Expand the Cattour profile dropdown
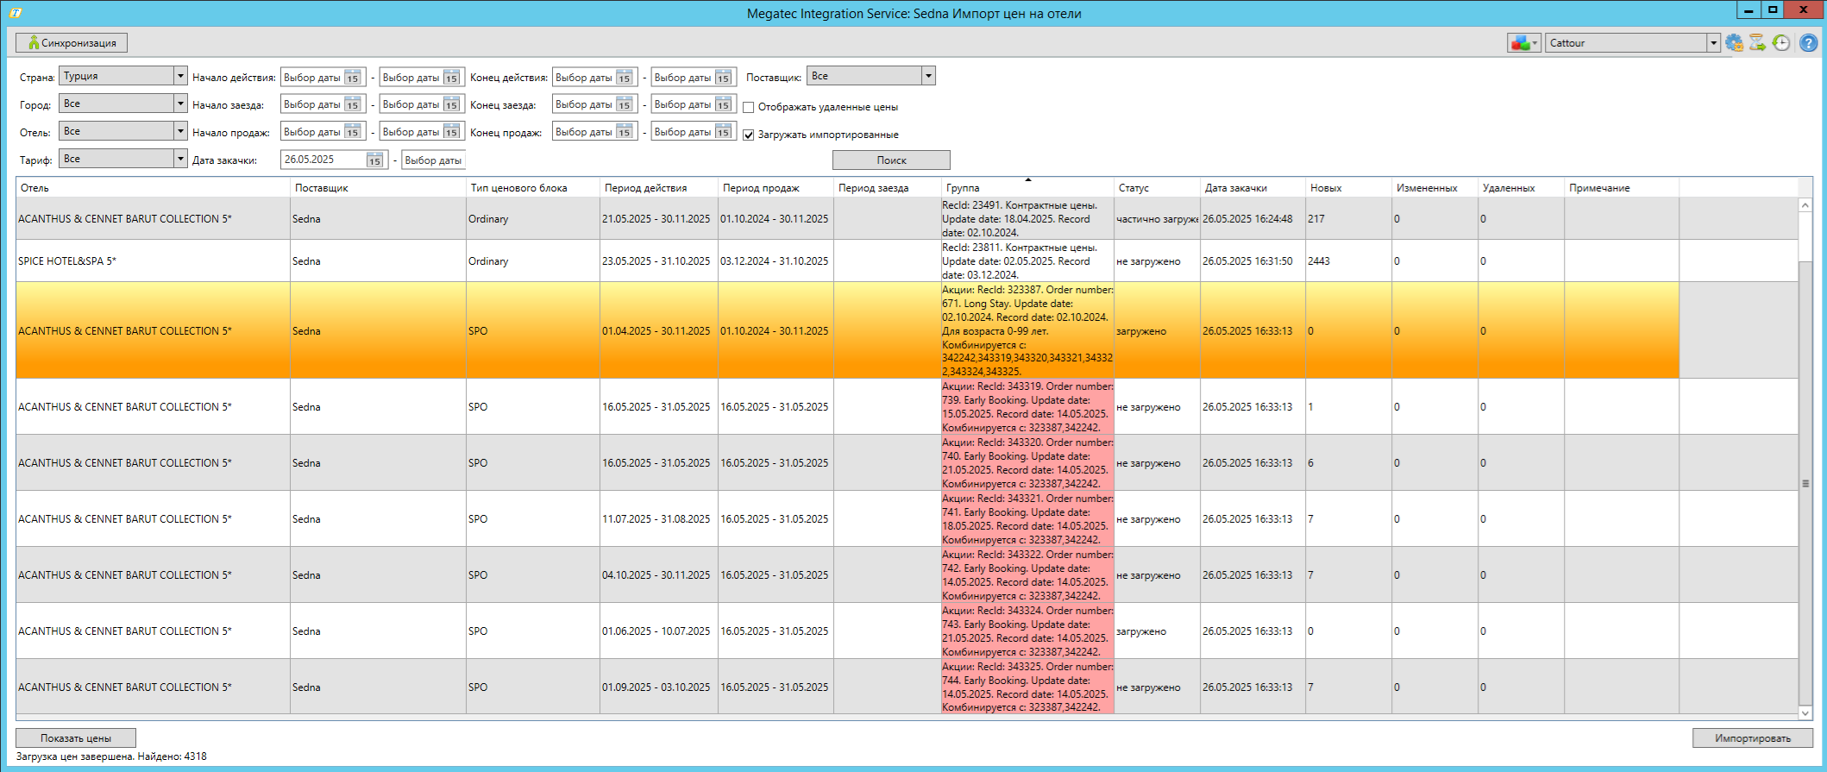 (1713, 43)
